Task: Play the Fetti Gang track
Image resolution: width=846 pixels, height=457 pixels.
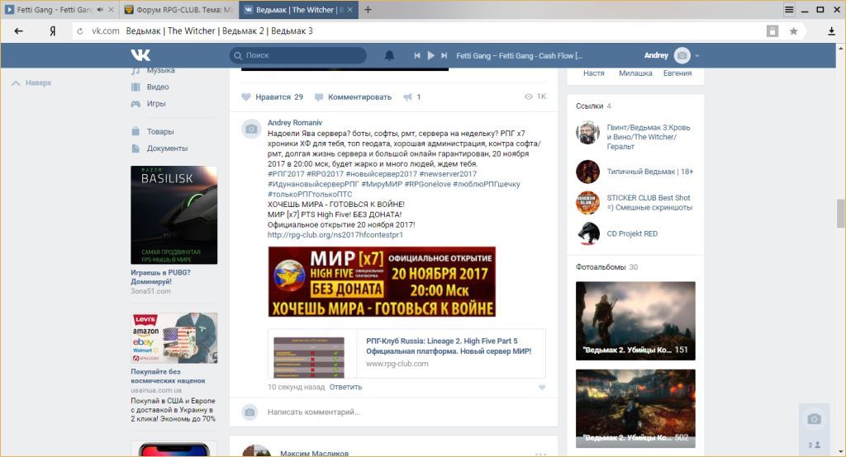Action: (x=430, y=55)
